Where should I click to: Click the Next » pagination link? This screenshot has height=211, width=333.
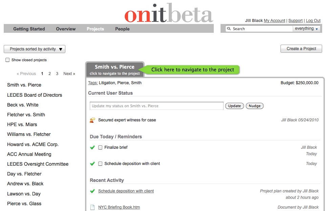click(69, 74)
